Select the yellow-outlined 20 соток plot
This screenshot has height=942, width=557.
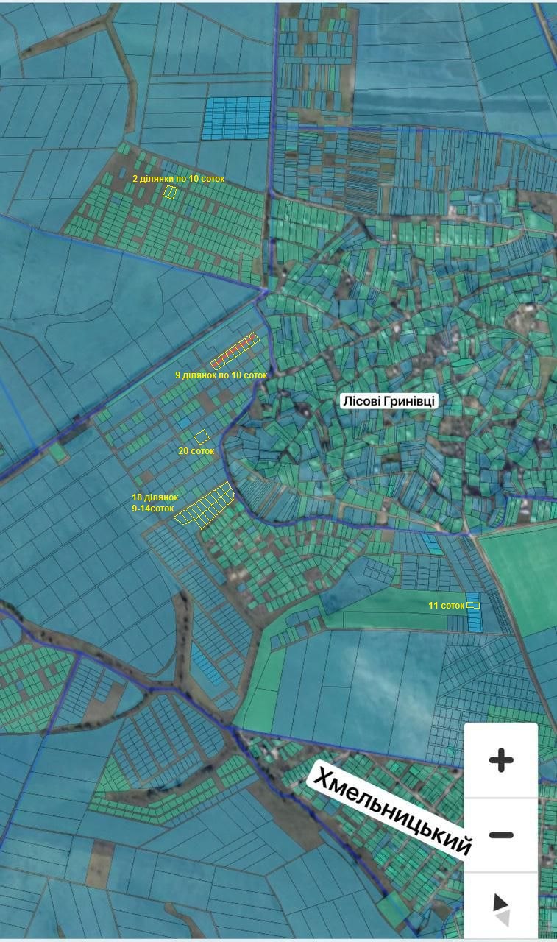pos(202,437)
